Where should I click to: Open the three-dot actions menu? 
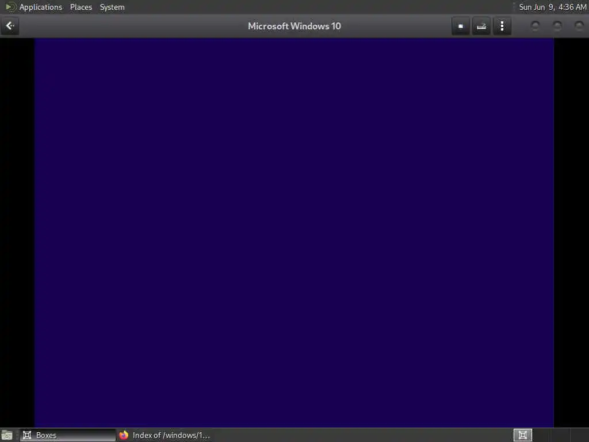[502, 26]
